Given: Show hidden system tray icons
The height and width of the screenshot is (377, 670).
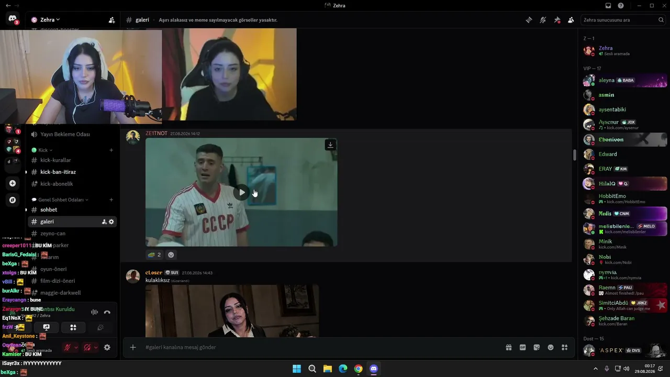Looking at the screenshot, I should click(596, 369).
